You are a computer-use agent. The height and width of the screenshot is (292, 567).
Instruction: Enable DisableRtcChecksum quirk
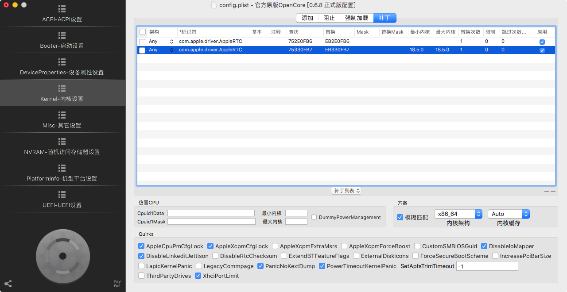(x=215, y=256)
